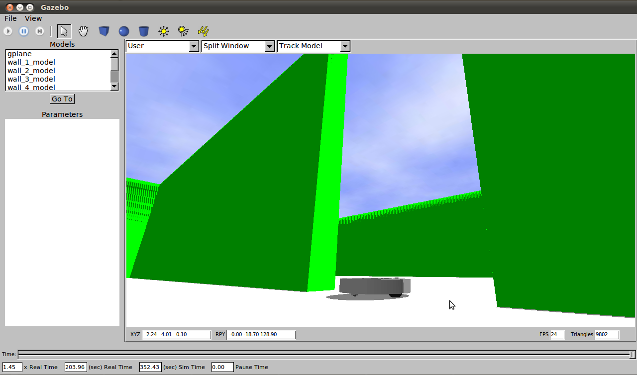
Task: Step the simulation forward one frame
Action: pyautogui.click(x=39, y=31)
